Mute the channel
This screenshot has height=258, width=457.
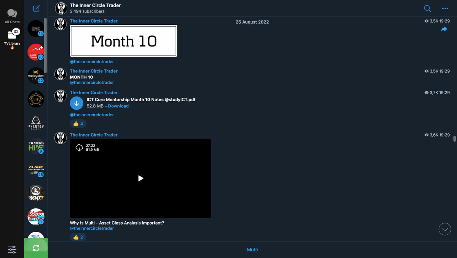(252, 250)
